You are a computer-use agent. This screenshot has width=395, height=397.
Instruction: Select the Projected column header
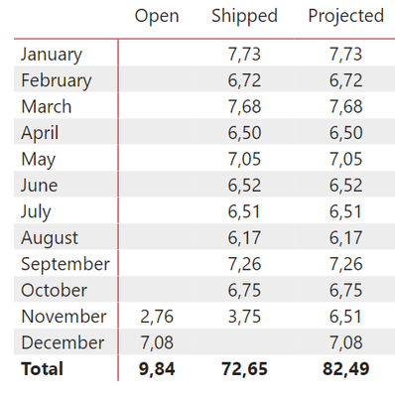pyautogui.click(x=346, y=17)
